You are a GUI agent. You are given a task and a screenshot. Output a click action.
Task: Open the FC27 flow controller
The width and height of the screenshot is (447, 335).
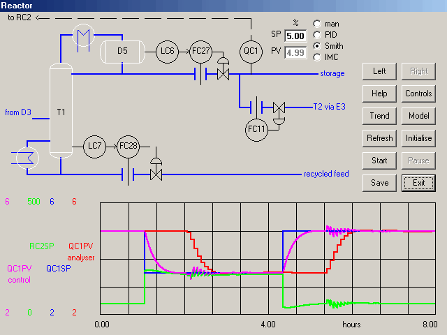pyautogui.click(x=201, y=51)
